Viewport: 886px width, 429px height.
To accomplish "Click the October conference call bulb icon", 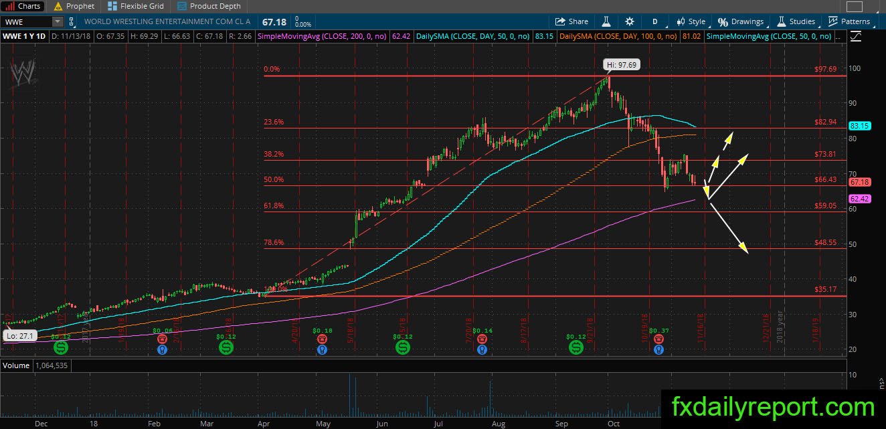I will 658,349.
